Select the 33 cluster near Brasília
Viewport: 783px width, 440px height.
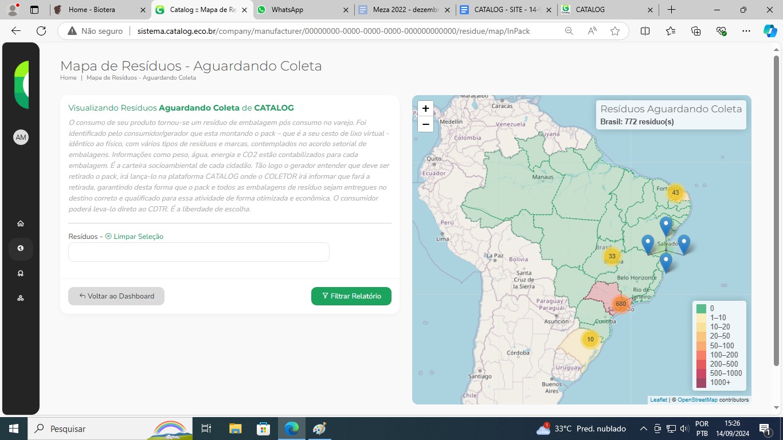tap(612, 256)
